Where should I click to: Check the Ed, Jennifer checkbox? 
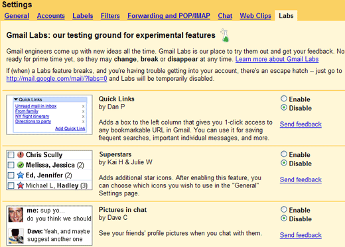(x=11, y=175)
